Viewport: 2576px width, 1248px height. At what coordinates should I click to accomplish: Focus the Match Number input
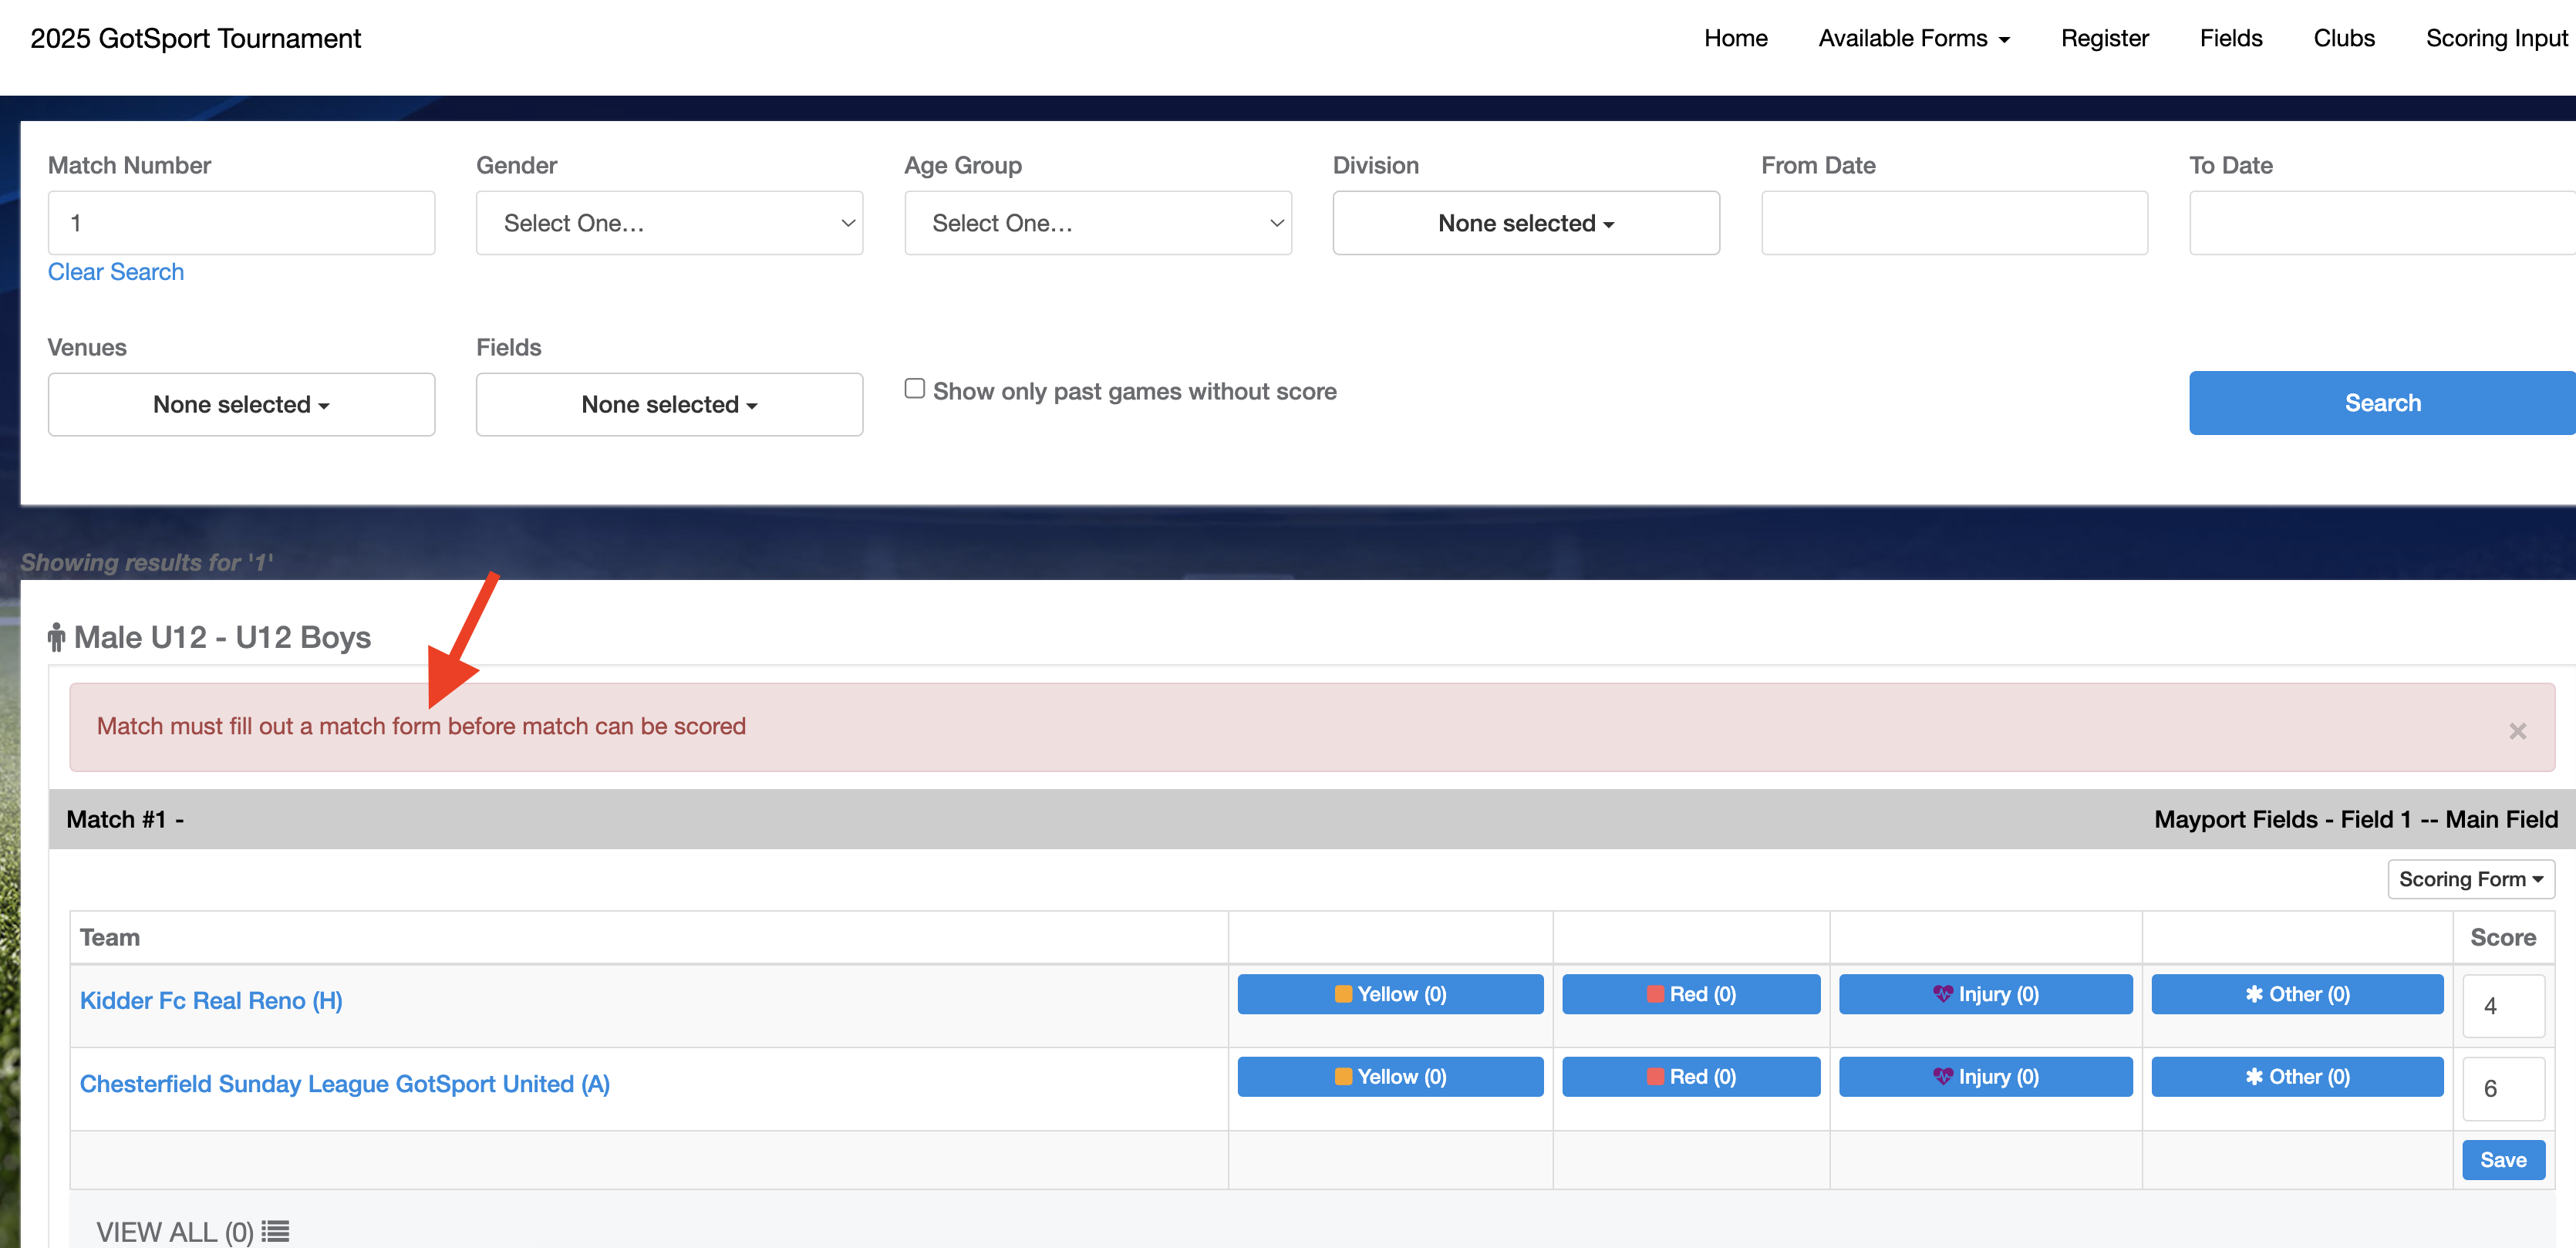[241, 223]
